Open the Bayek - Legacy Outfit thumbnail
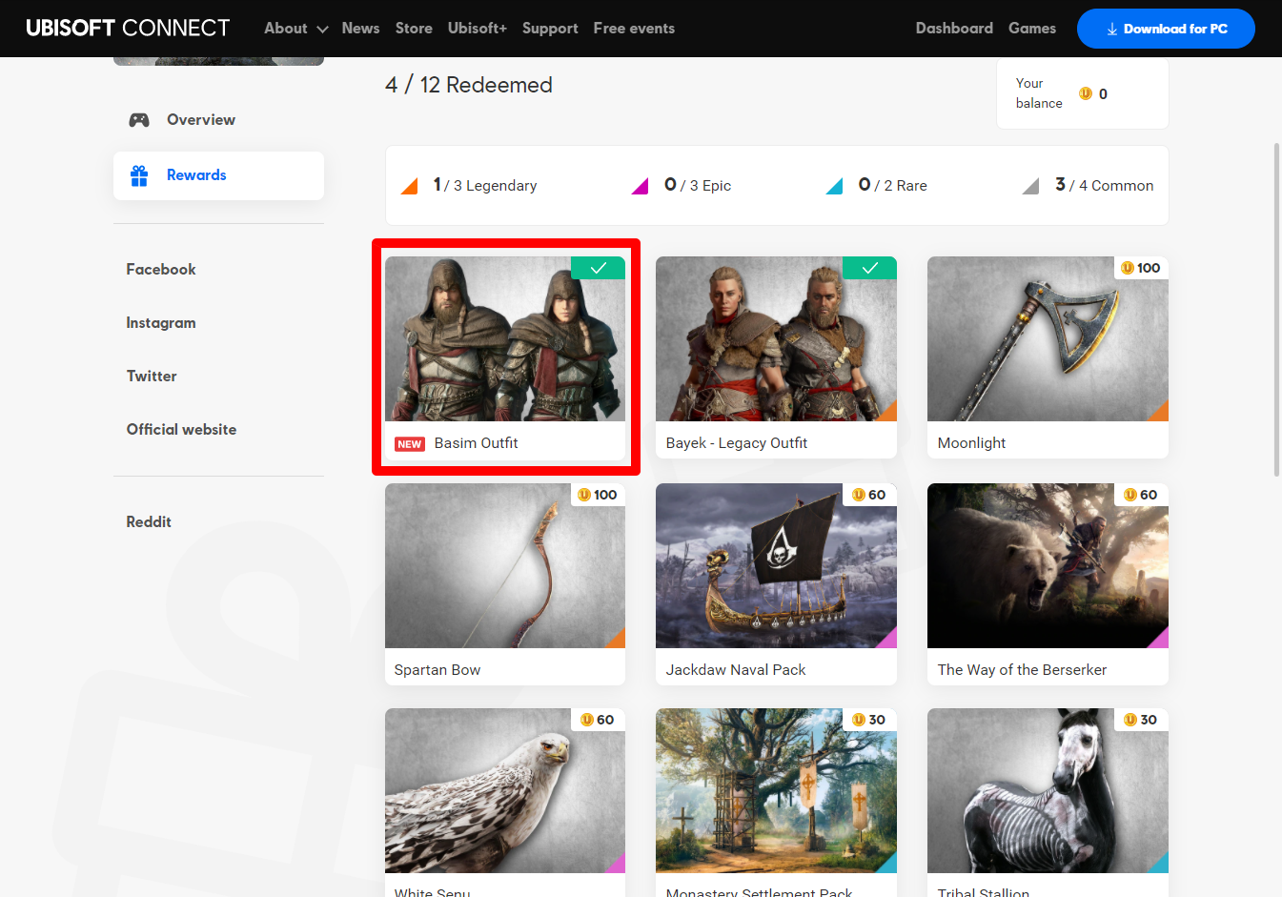Viewport: 1282px width, 897px height. tap(776, 339)
